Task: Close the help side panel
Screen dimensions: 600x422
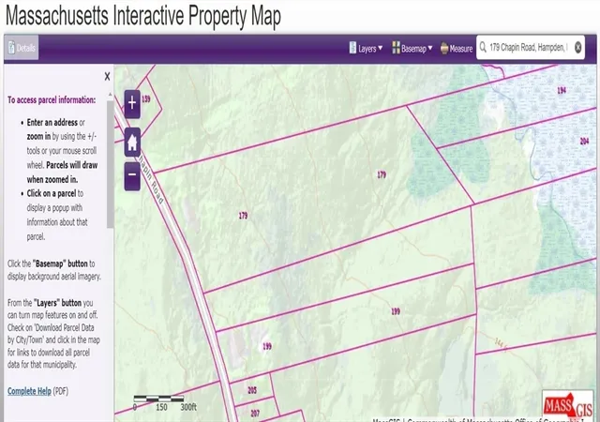Action: click(x=107, y=77)
